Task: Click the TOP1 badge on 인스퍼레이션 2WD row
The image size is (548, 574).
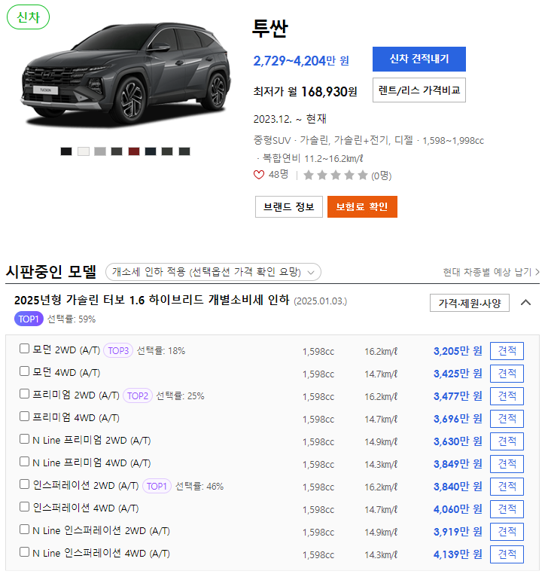Action: 157,486
